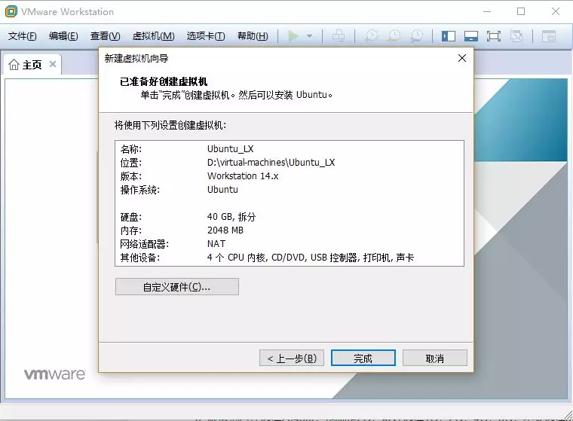Click the 上一步(B) back button
This screenshot has height=421, width=573.
click(292, 358)
